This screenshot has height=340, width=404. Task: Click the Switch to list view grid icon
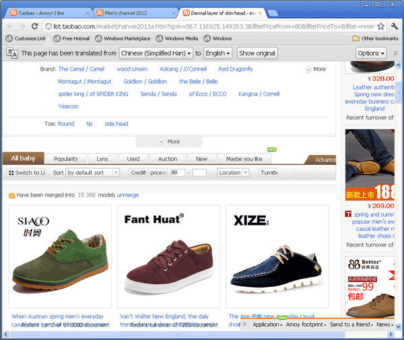tap(11, 173)
